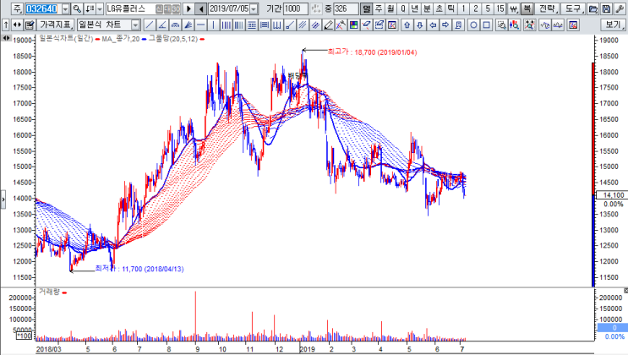Click the left arrow marker tool
Screen dimensions: 628x355
tap(433, 25)
